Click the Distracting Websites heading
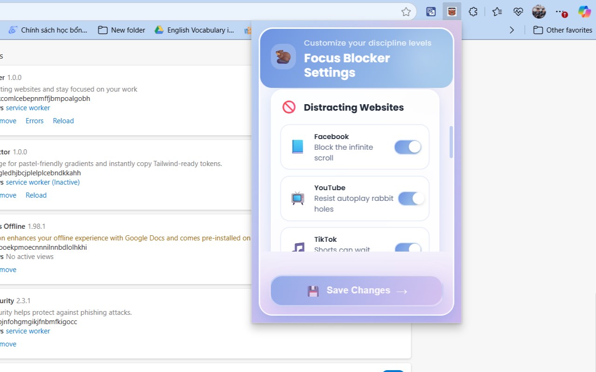The height and width of the screenshot is (372, 596). (x=354, y=107)
